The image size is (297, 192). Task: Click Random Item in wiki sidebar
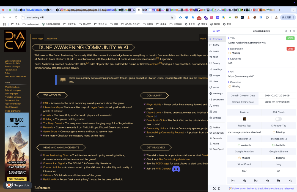[11, 70]
